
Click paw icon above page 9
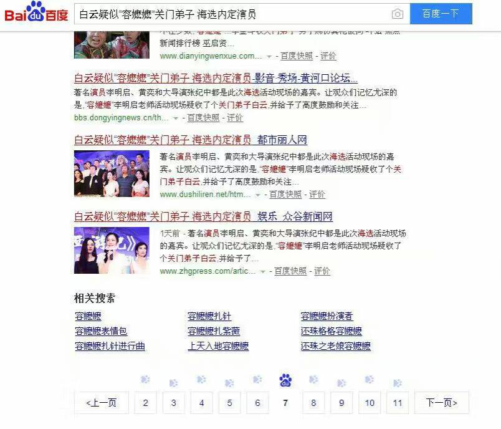point(341,383)
